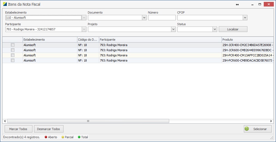
Task: Click the yellow Parcial status indicator
Action: tap(63, 137)
